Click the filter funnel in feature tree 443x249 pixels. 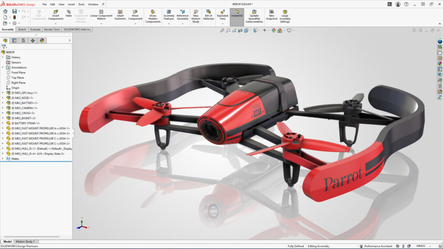3,47
